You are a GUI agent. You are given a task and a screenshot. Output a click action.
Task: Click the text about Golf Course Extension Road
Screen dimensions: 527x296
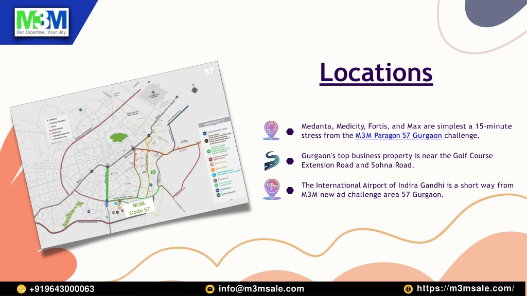[x=397, y=160]
